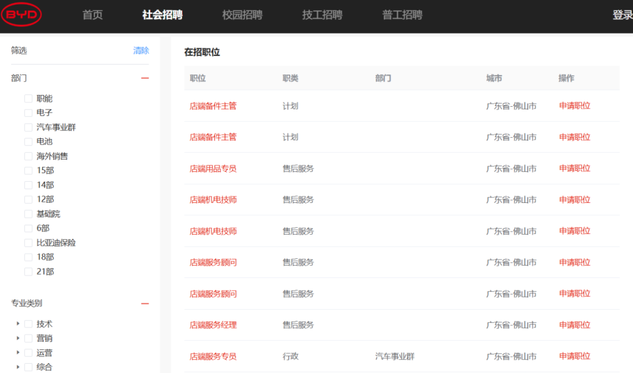The width and height of the screenshot is (633, 373).
Task: Open the 店端服务专员 job posting
Action: (x=213, y=357)
